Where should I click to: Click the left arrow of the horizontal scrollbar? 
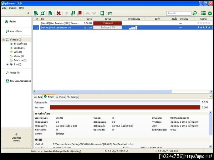click(34, 91)
